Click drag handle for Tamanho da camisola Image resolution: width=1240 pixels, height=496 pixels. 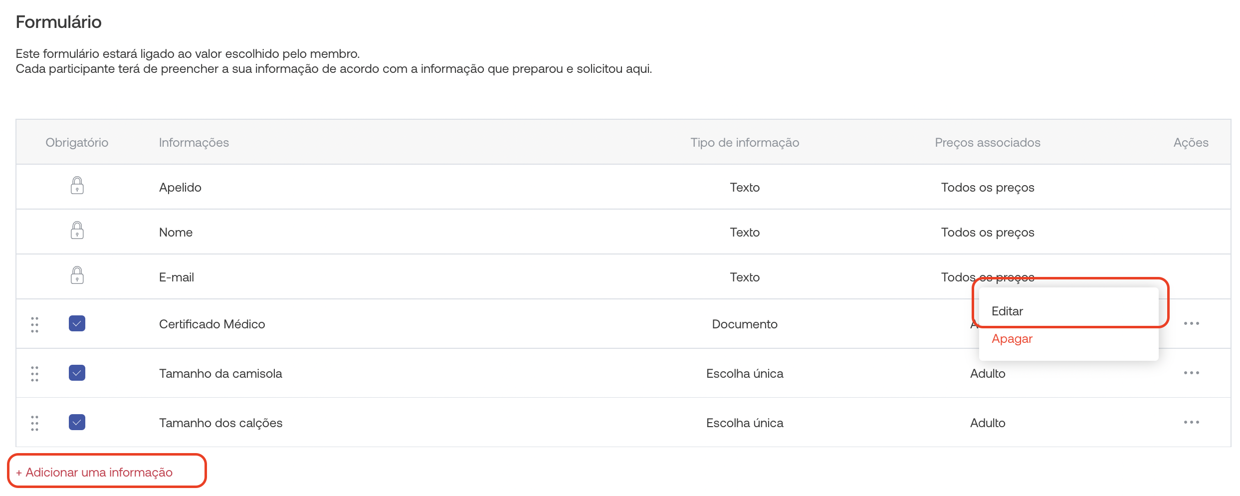[x=34, y=374]
